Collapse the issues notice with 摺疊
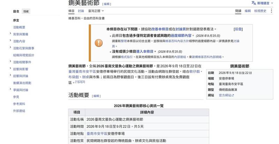Screen dimensions: 279x144 point(238,29)
